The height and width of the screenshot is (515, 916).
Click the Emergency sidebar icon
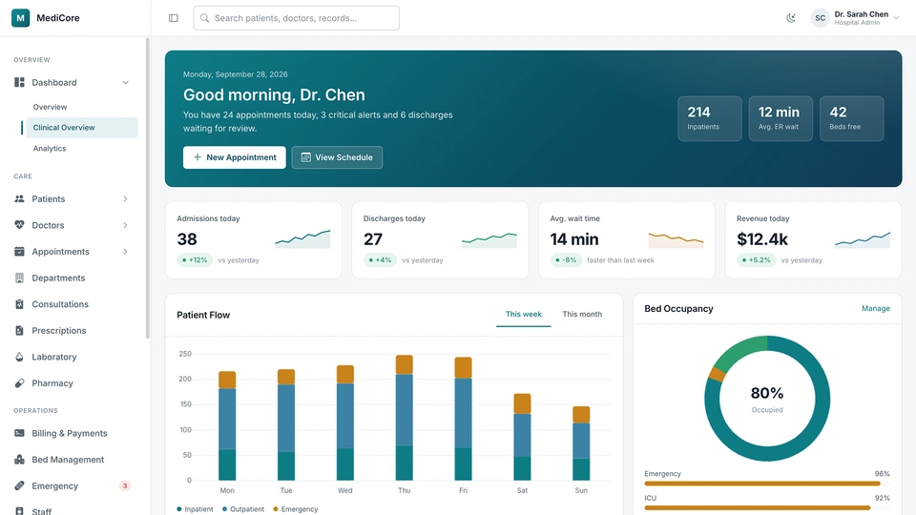coord(19,485)
